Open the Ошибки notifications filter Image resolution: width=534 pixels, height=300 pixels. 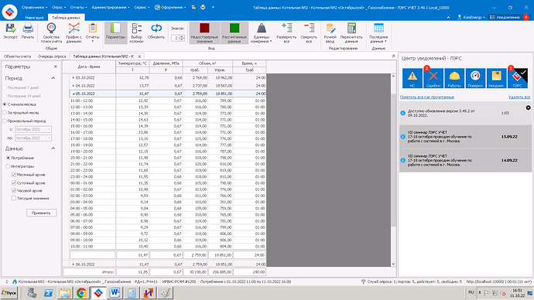pyautogui.click(x=433, y=78)
